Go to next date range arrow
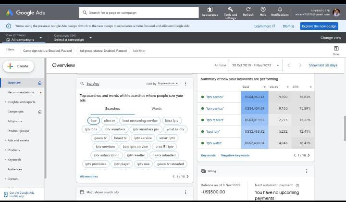The height and width of the screenshot is (202, 346). click(x=300, y=65)
